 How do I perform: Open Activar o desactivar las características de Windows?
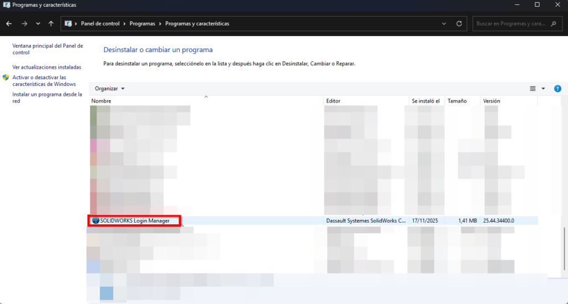[44, 81]
